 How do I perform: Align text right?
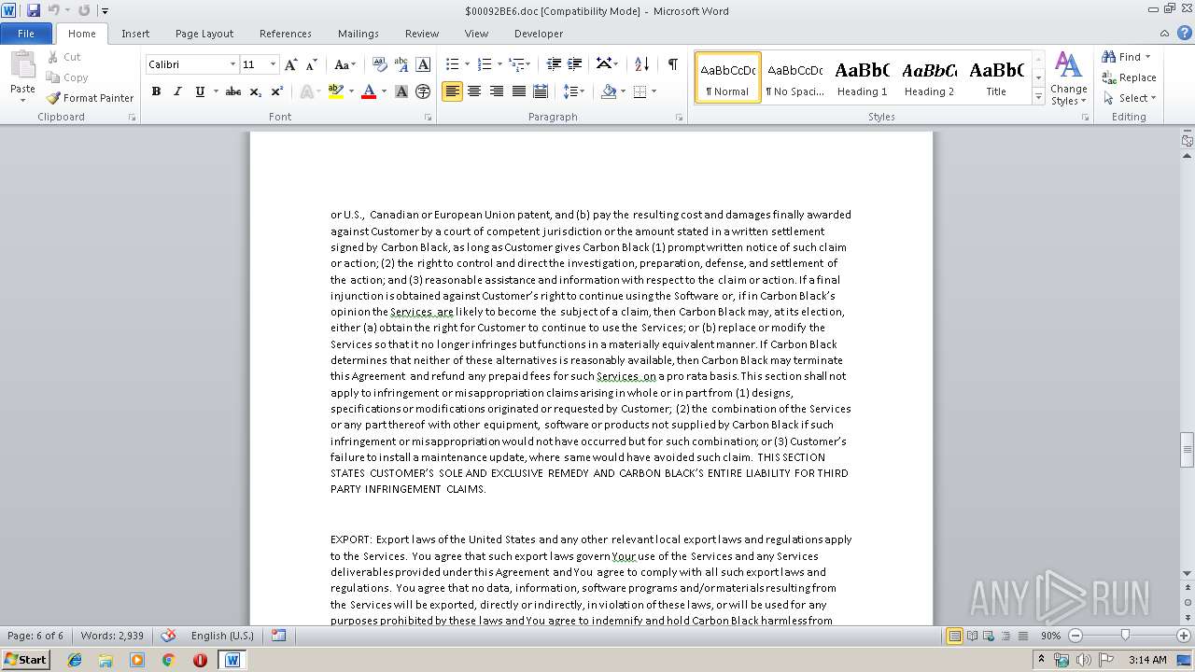coord(496,91)
